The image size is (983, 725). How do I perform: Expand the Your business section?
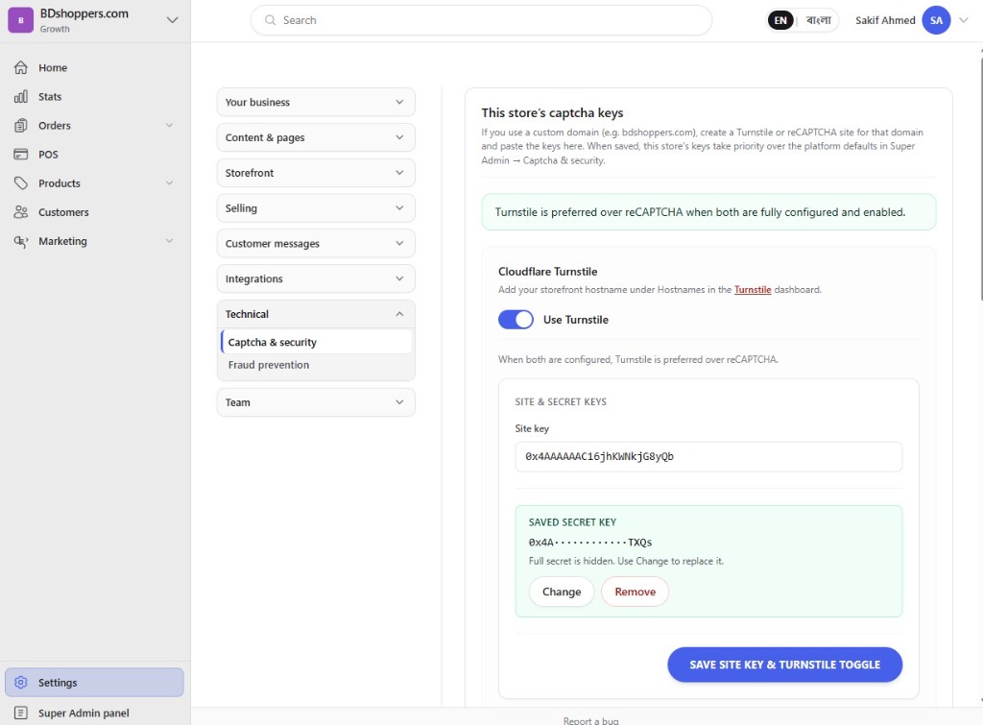[316, 102]
